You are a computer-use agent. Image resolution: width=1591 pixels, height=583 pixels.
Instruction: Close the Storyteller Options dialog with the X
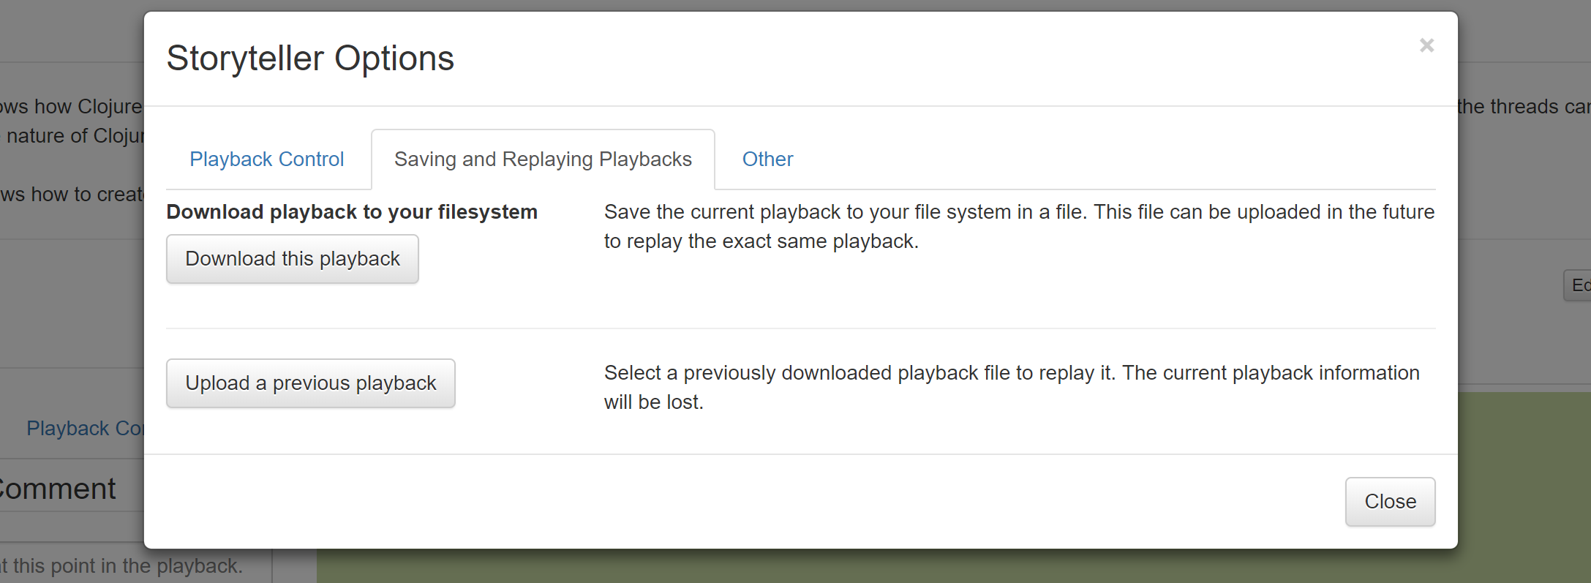pyautogui.click(x=1426, y=45)
